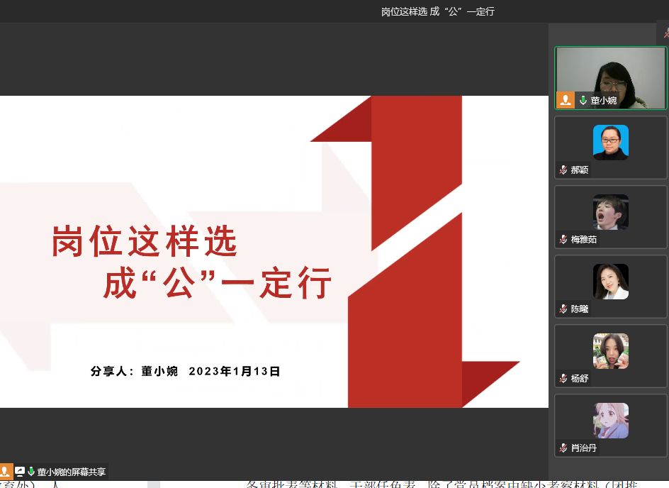Click the muted mic icon at top-right corner

(665, 32)
